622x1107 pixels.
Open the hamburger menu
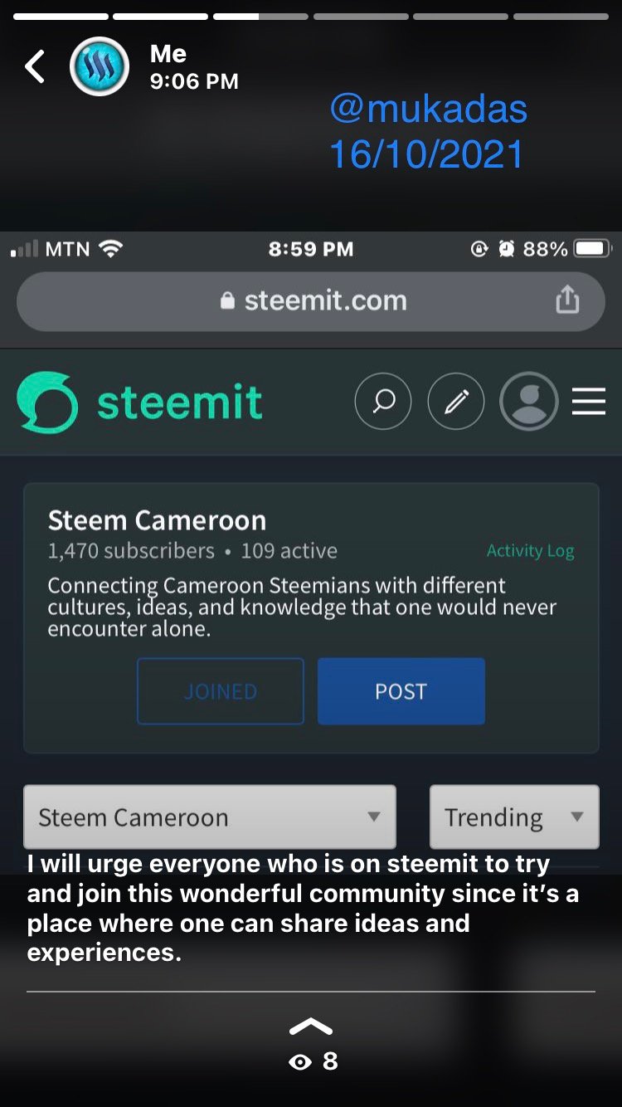(589, 402)
